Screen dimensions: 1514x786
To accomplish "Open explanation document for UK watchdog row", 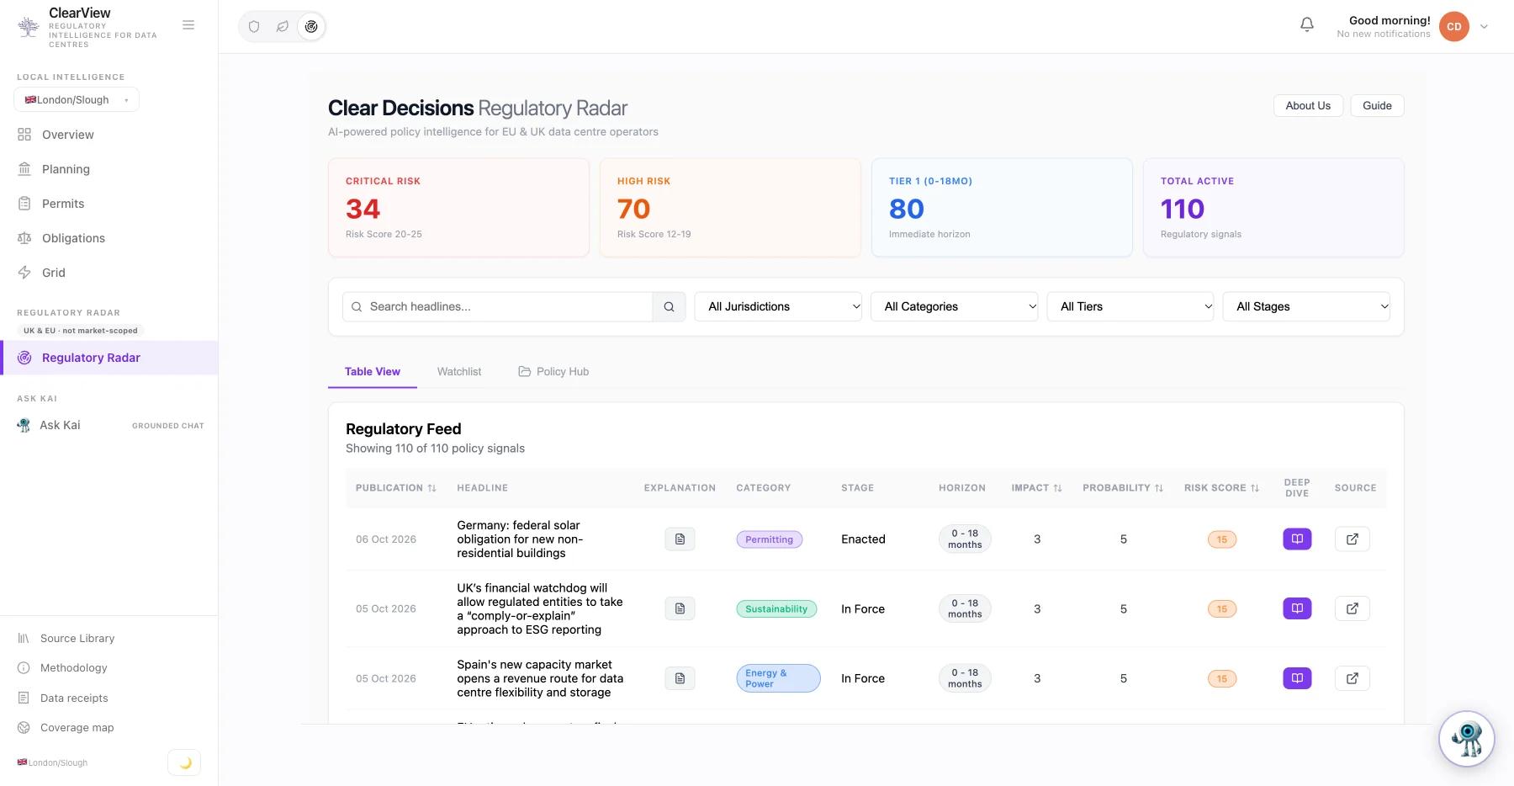I will point(680,608).
